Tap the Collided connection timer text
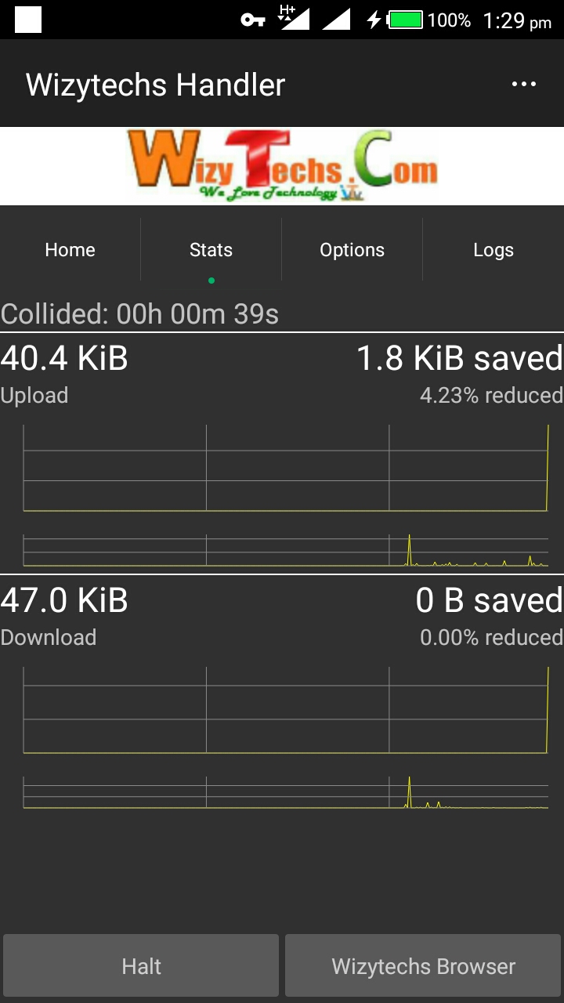This screenshot has width=564, height=1003. tap(140, 314)
